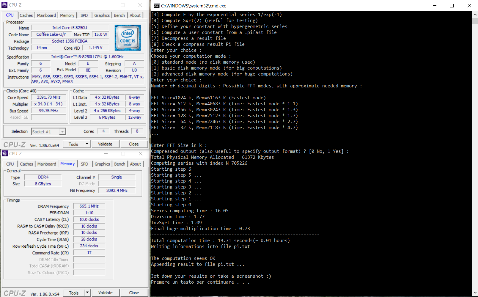Click the 99.76 MHz bus speed value

coord(49,111)
